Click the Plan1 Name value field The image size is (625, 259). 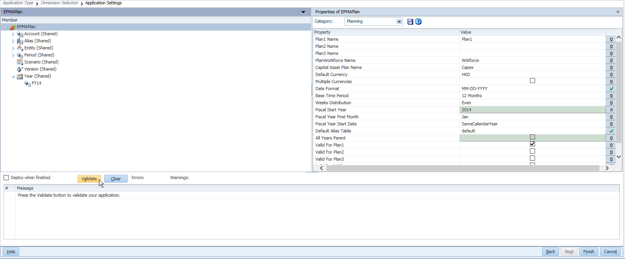coord(532,40)
